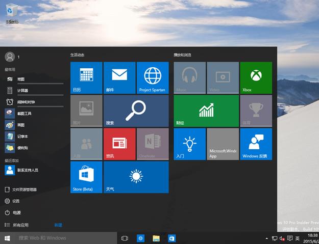Open the 入门 get started tile

pyautogui.click(x=189, y=144)
